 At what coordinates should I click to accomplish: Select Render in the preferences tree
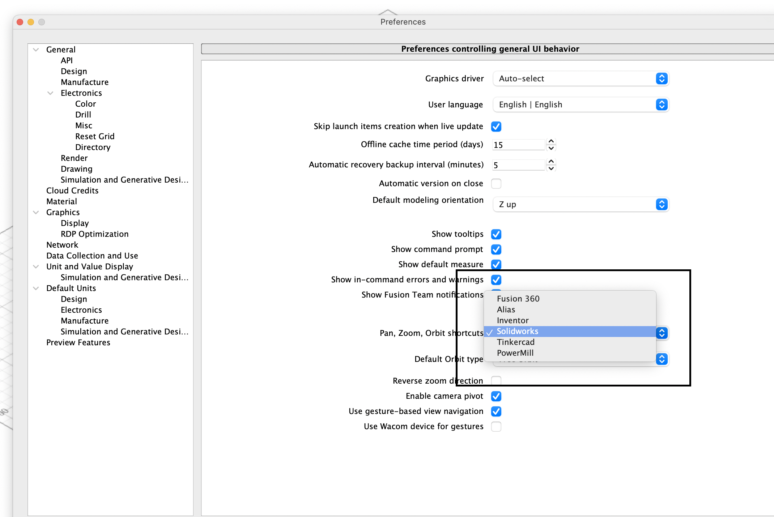coord(74,158)
